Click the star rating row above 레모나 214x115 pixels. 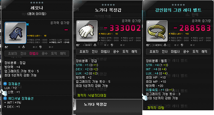click(37, 2)
